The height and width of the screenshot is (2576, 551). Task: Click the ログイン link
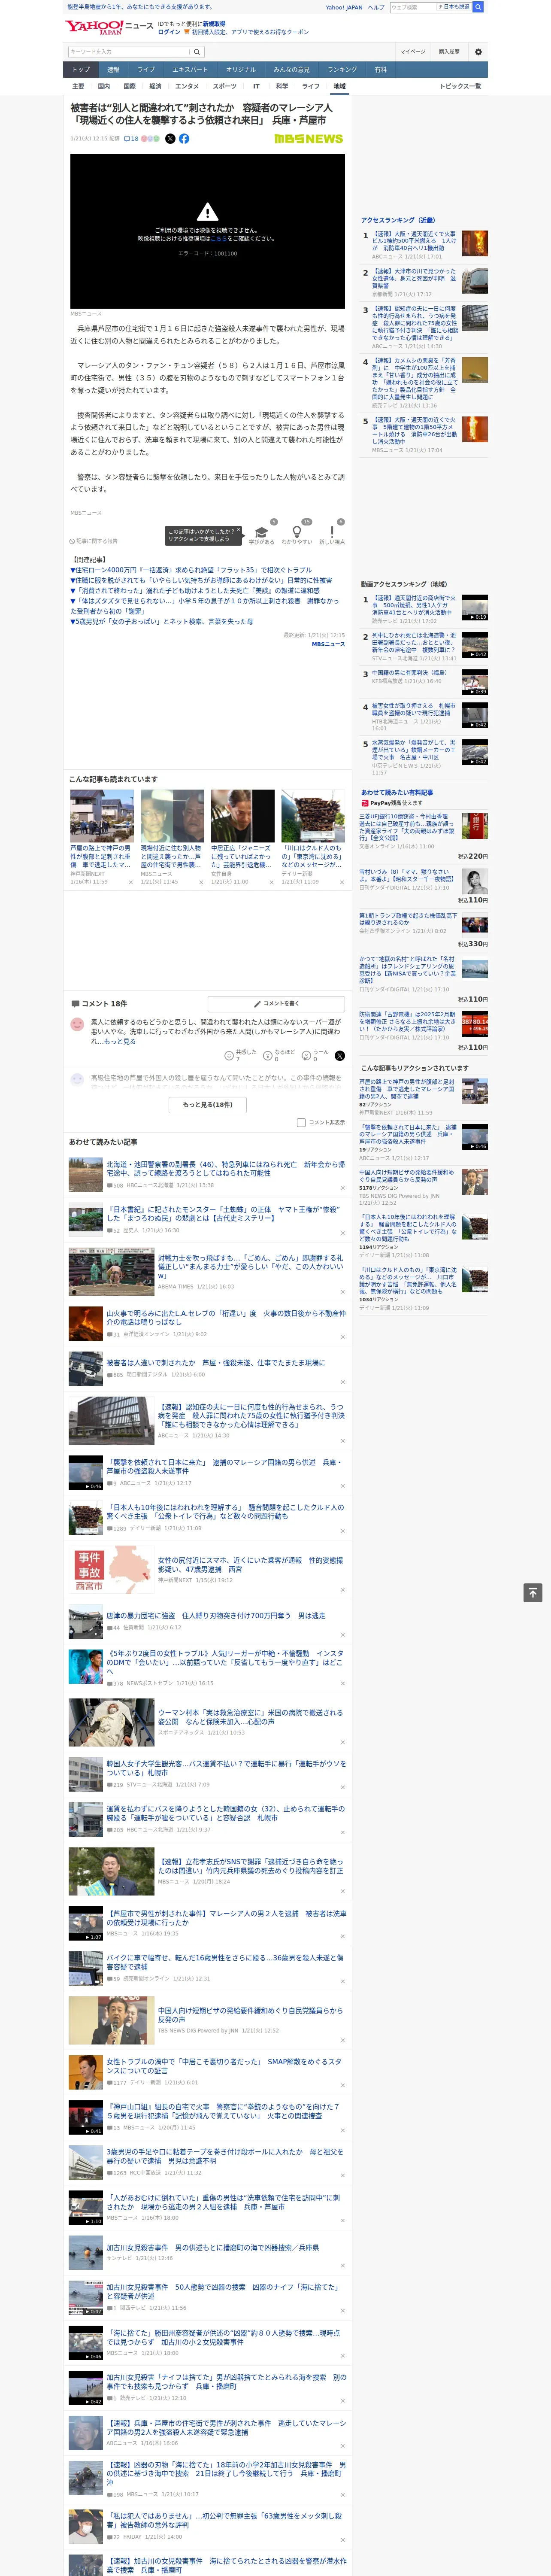[169, 32]
